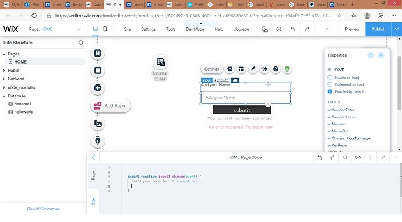
Task: Click the Preview button
Action: pyautogui.click(x=352, y=29)
